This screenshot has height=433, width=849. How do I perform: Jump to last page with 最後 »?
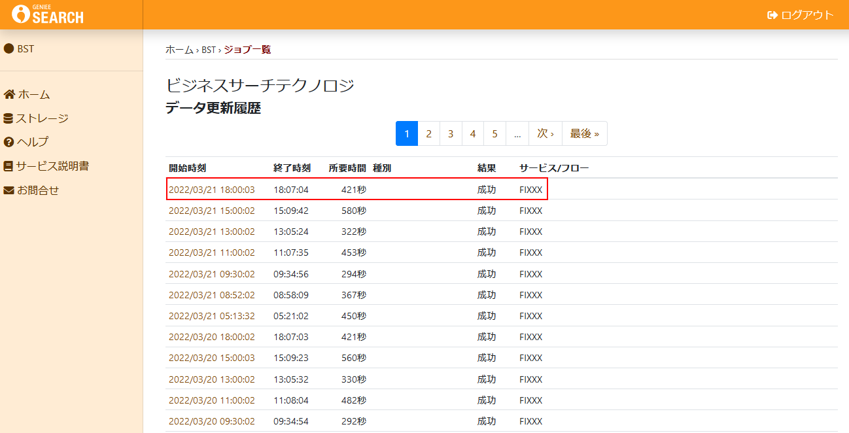click(585, 133)
